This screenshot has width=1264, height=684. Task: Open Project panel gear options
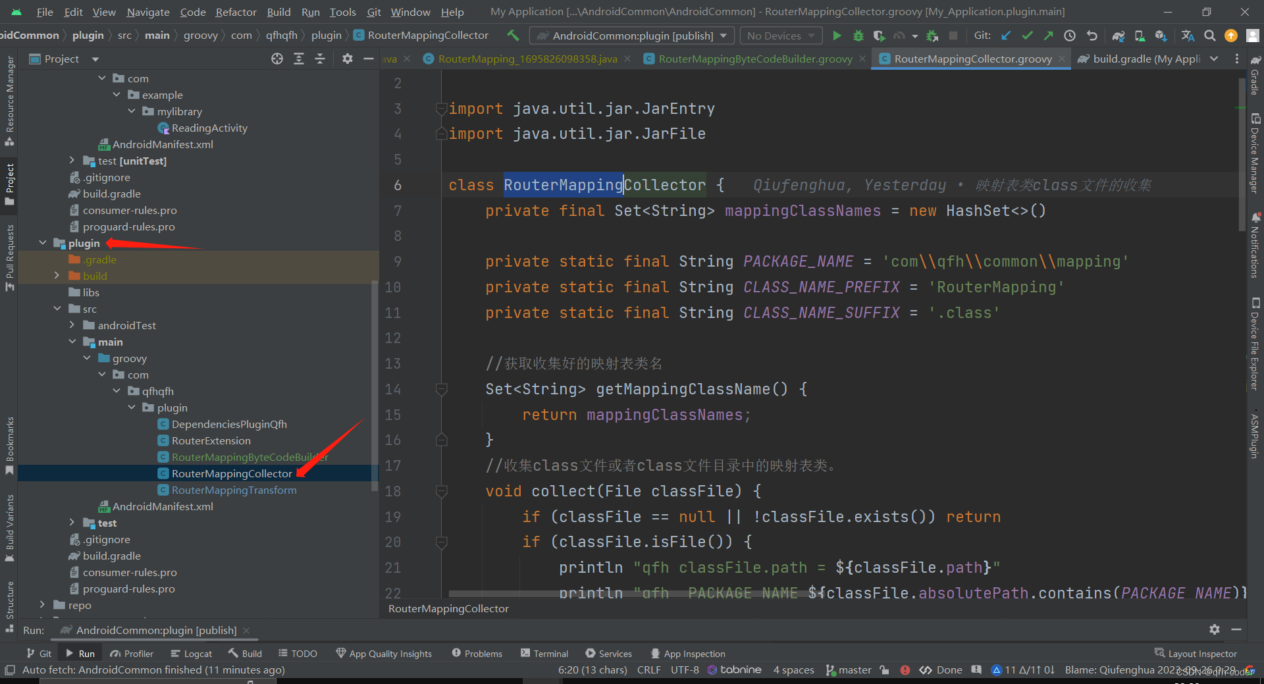(x=347, y=59)
